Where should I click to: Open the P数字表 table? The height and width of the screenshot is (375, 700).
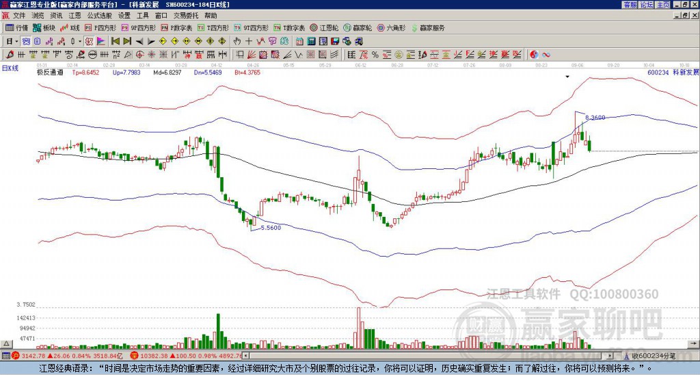[177, 27]
